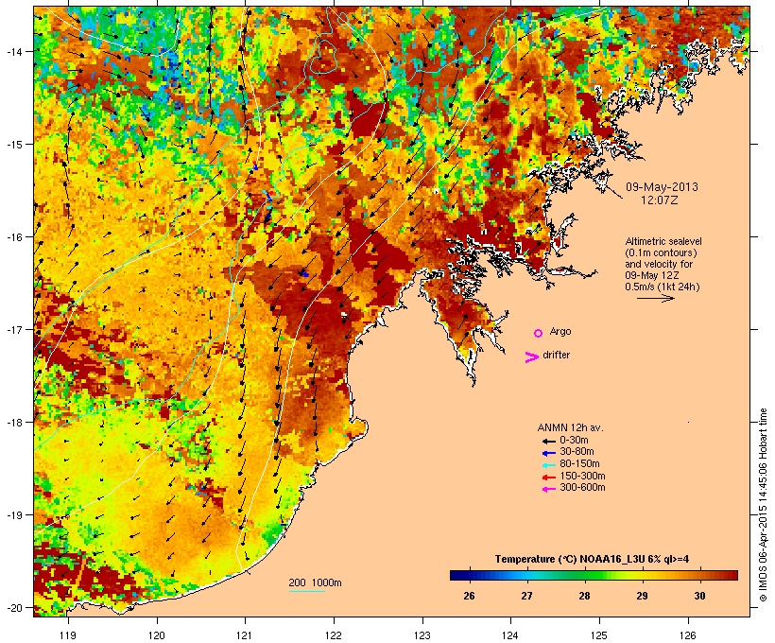Click the -18 latitude axis label
The image size is (775, 643).
14,423
